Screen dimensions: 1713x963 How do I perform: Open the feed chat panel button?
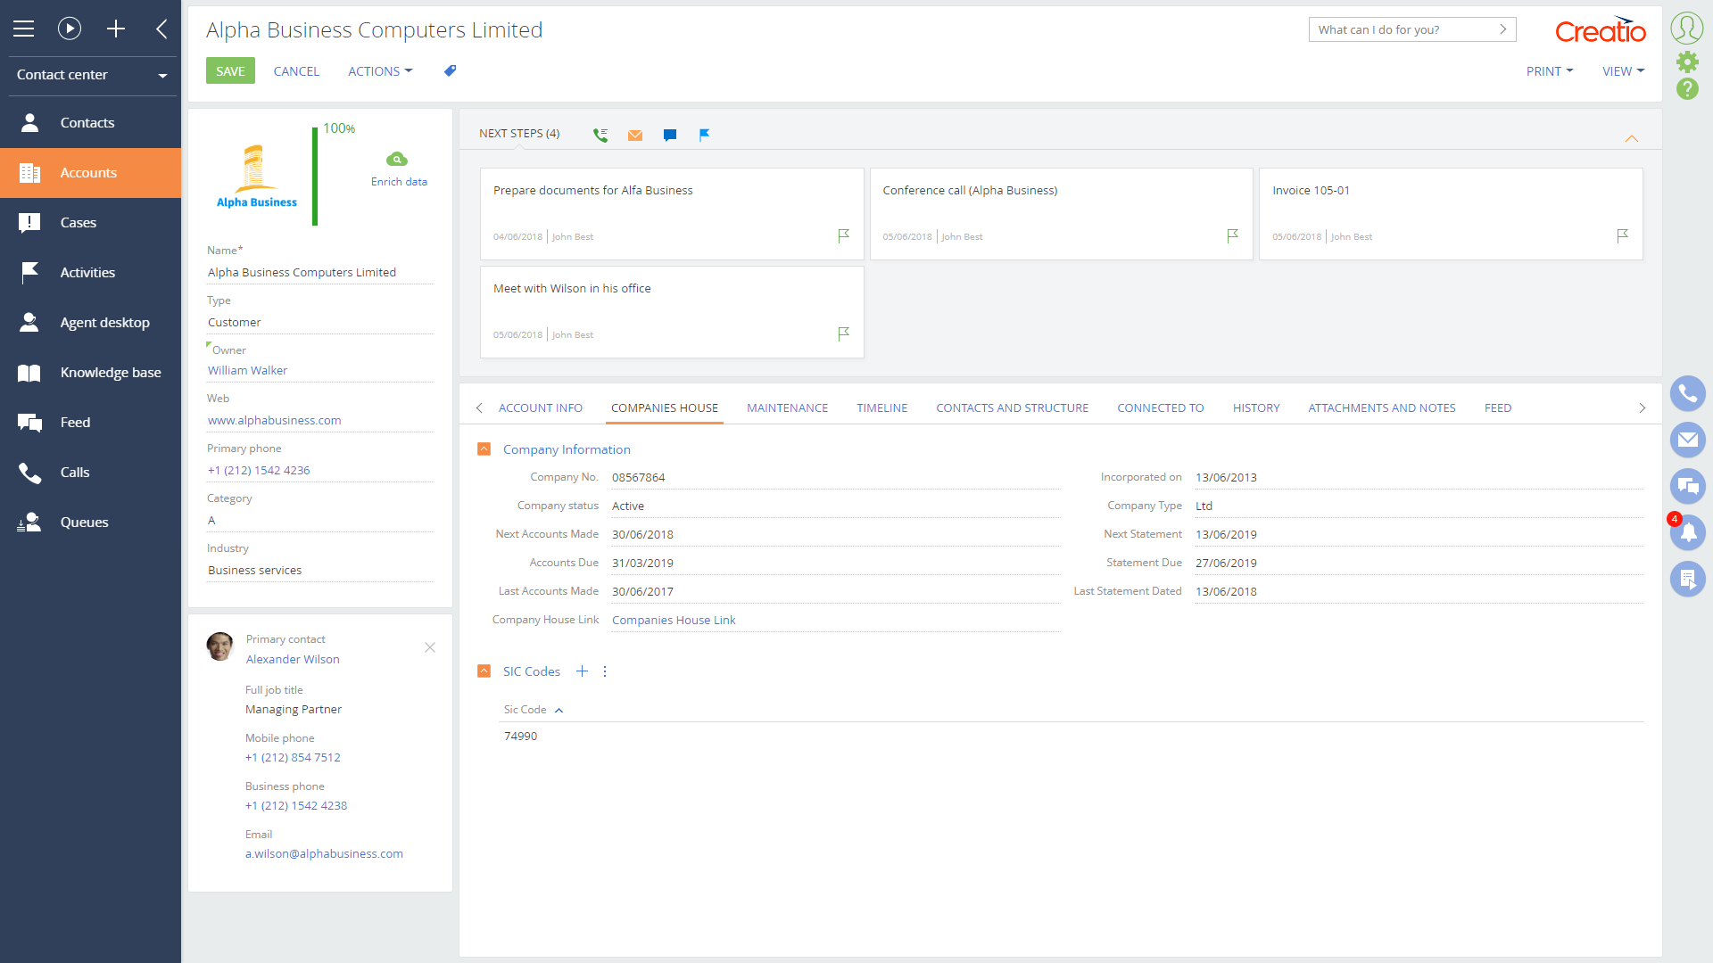click(1688, 486)
